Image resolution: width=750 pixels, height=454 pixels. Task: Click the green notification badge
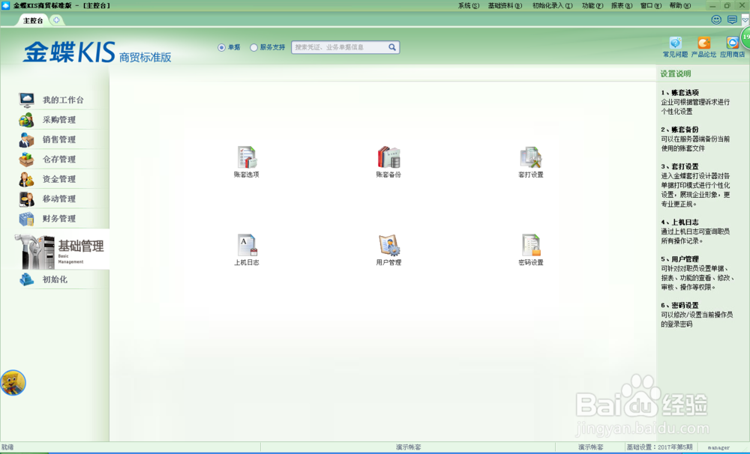745,37
